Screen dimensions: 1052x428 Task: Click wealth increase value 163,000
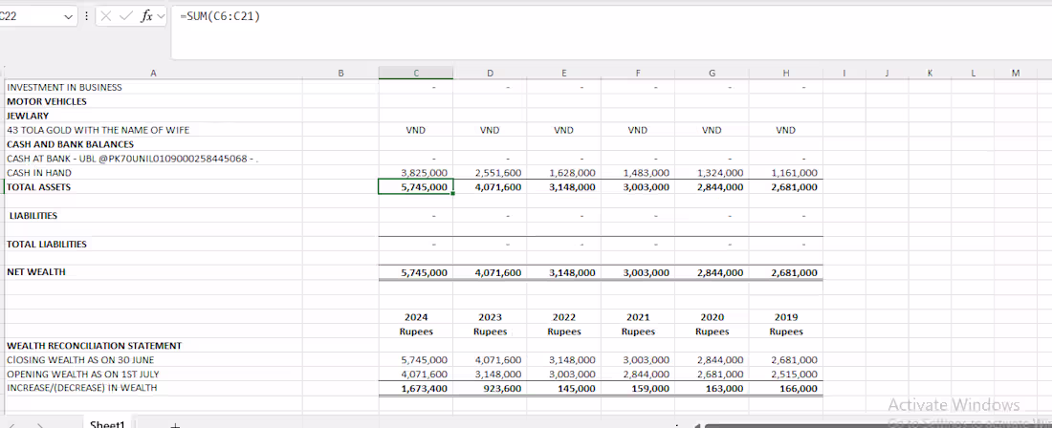tap(712, 388)
